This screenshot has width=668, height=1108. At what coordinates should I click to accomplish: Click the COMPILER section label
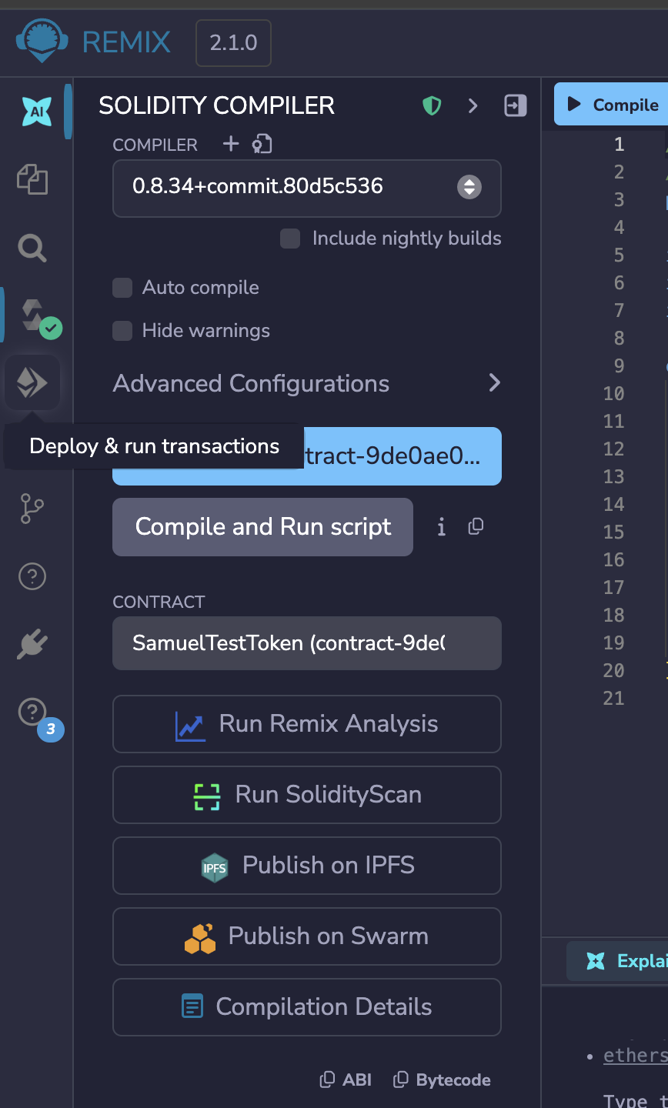155,145
